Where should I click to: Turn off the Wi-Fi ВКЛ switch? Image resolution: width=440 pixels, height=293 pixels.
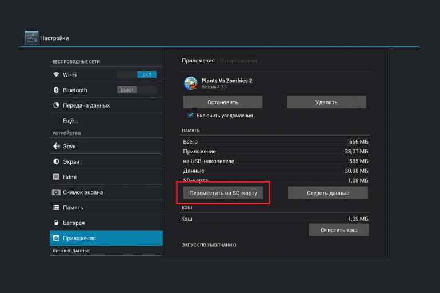click(x=137, y=74)
